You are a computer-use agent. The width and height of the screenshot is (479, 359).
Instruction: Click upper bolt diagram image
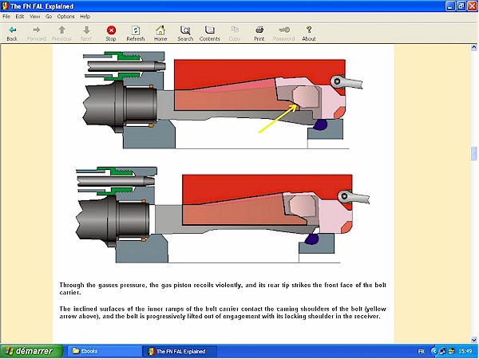[x=223, y=100]
